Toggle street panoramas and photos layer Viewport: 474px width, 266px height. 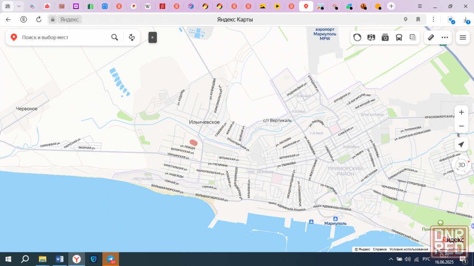385,37
